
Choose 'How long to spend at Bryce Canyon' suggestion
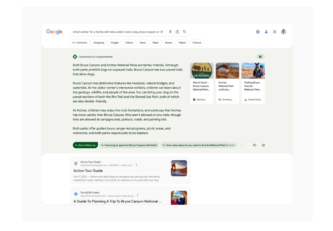(129, 145)
